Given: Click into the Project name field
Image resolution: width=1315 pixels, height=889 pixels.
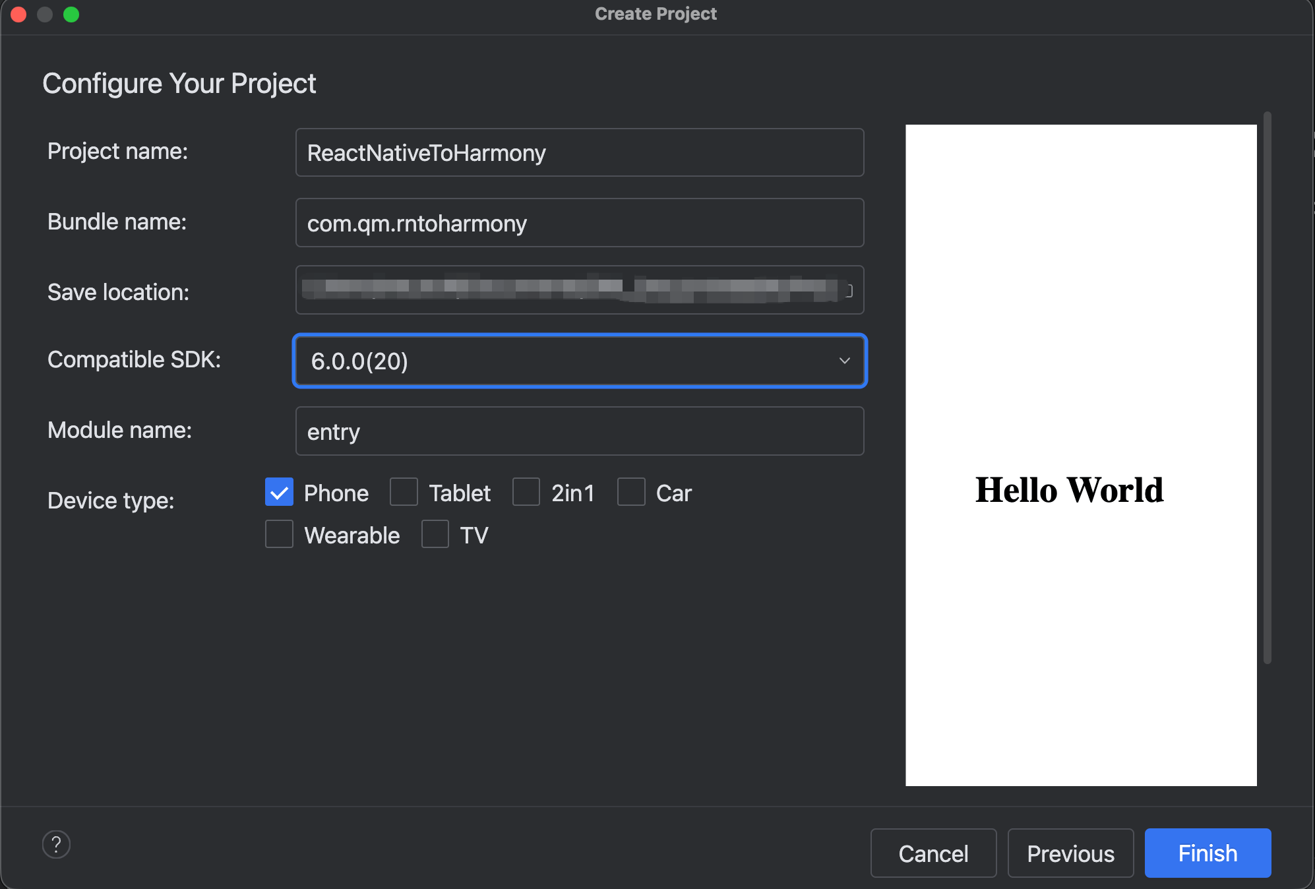Looking at the screenshot, I should click(x=579, y=153).
